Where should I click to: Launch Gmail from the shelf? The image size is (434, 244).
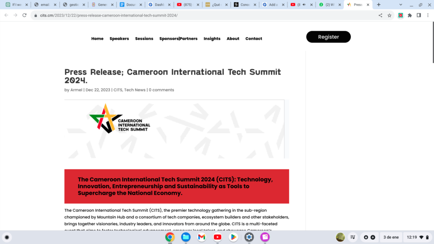202,237
